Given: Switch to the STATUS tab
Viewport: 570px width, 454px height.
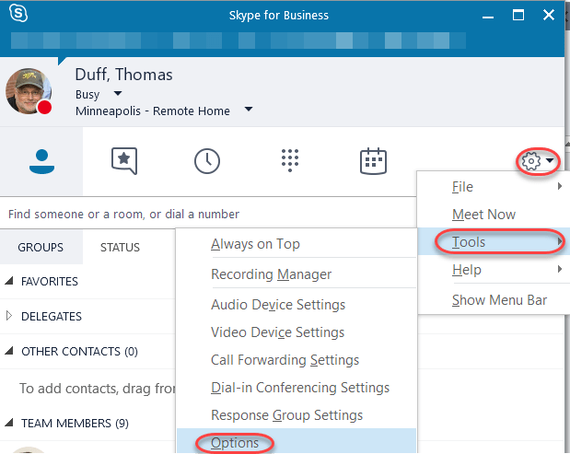Looking at the screenshot, I should tap(120, 247).
